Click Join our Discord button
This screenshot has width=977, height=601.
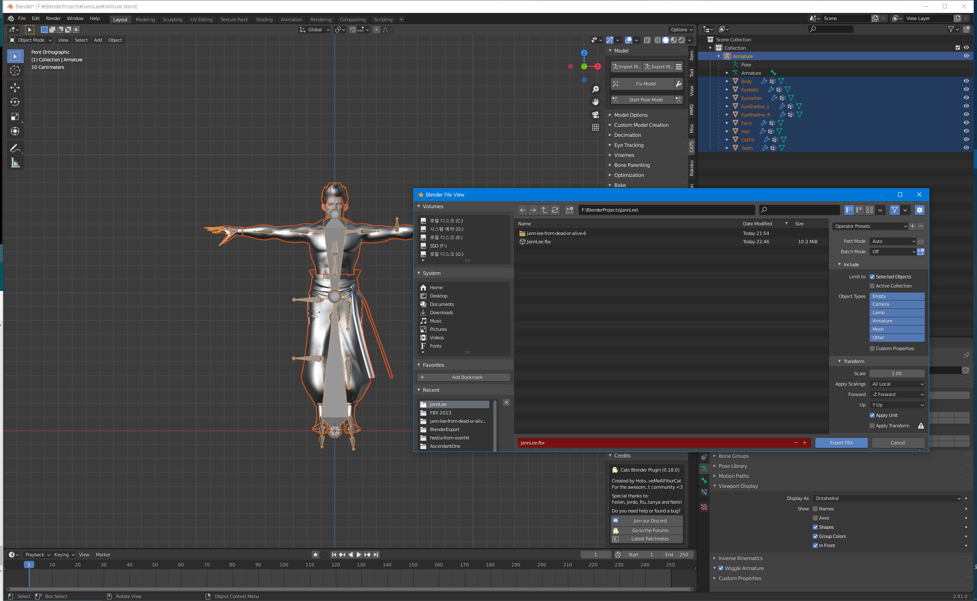(x=647, y=521)
